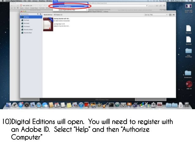This screenshot has height=146, width=195.
Task: Open the Apple menu
Action: point(3,1)
